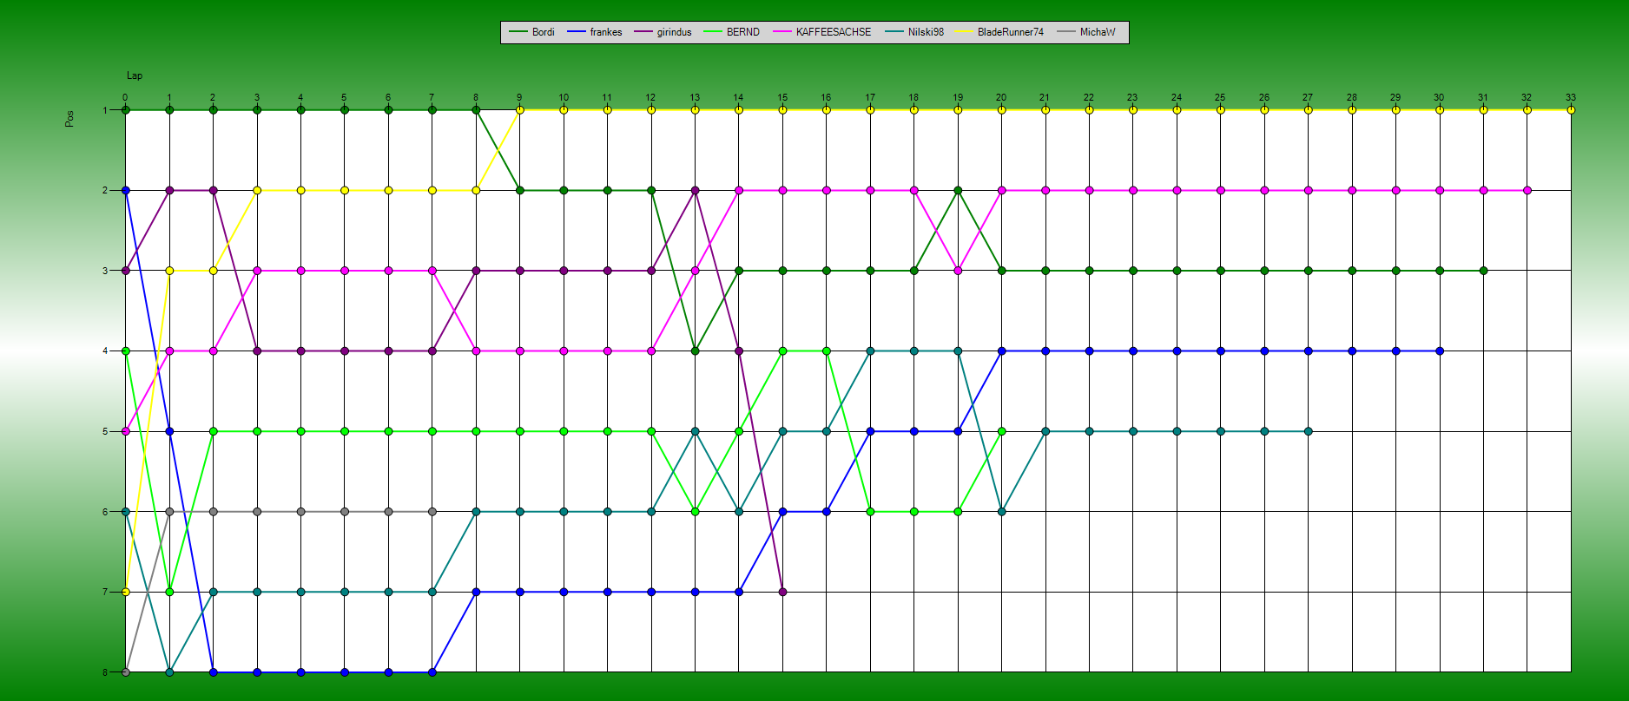The image size is (1629, 701).
Task: Click the Bordi legend entry
Action: point(543,32)
